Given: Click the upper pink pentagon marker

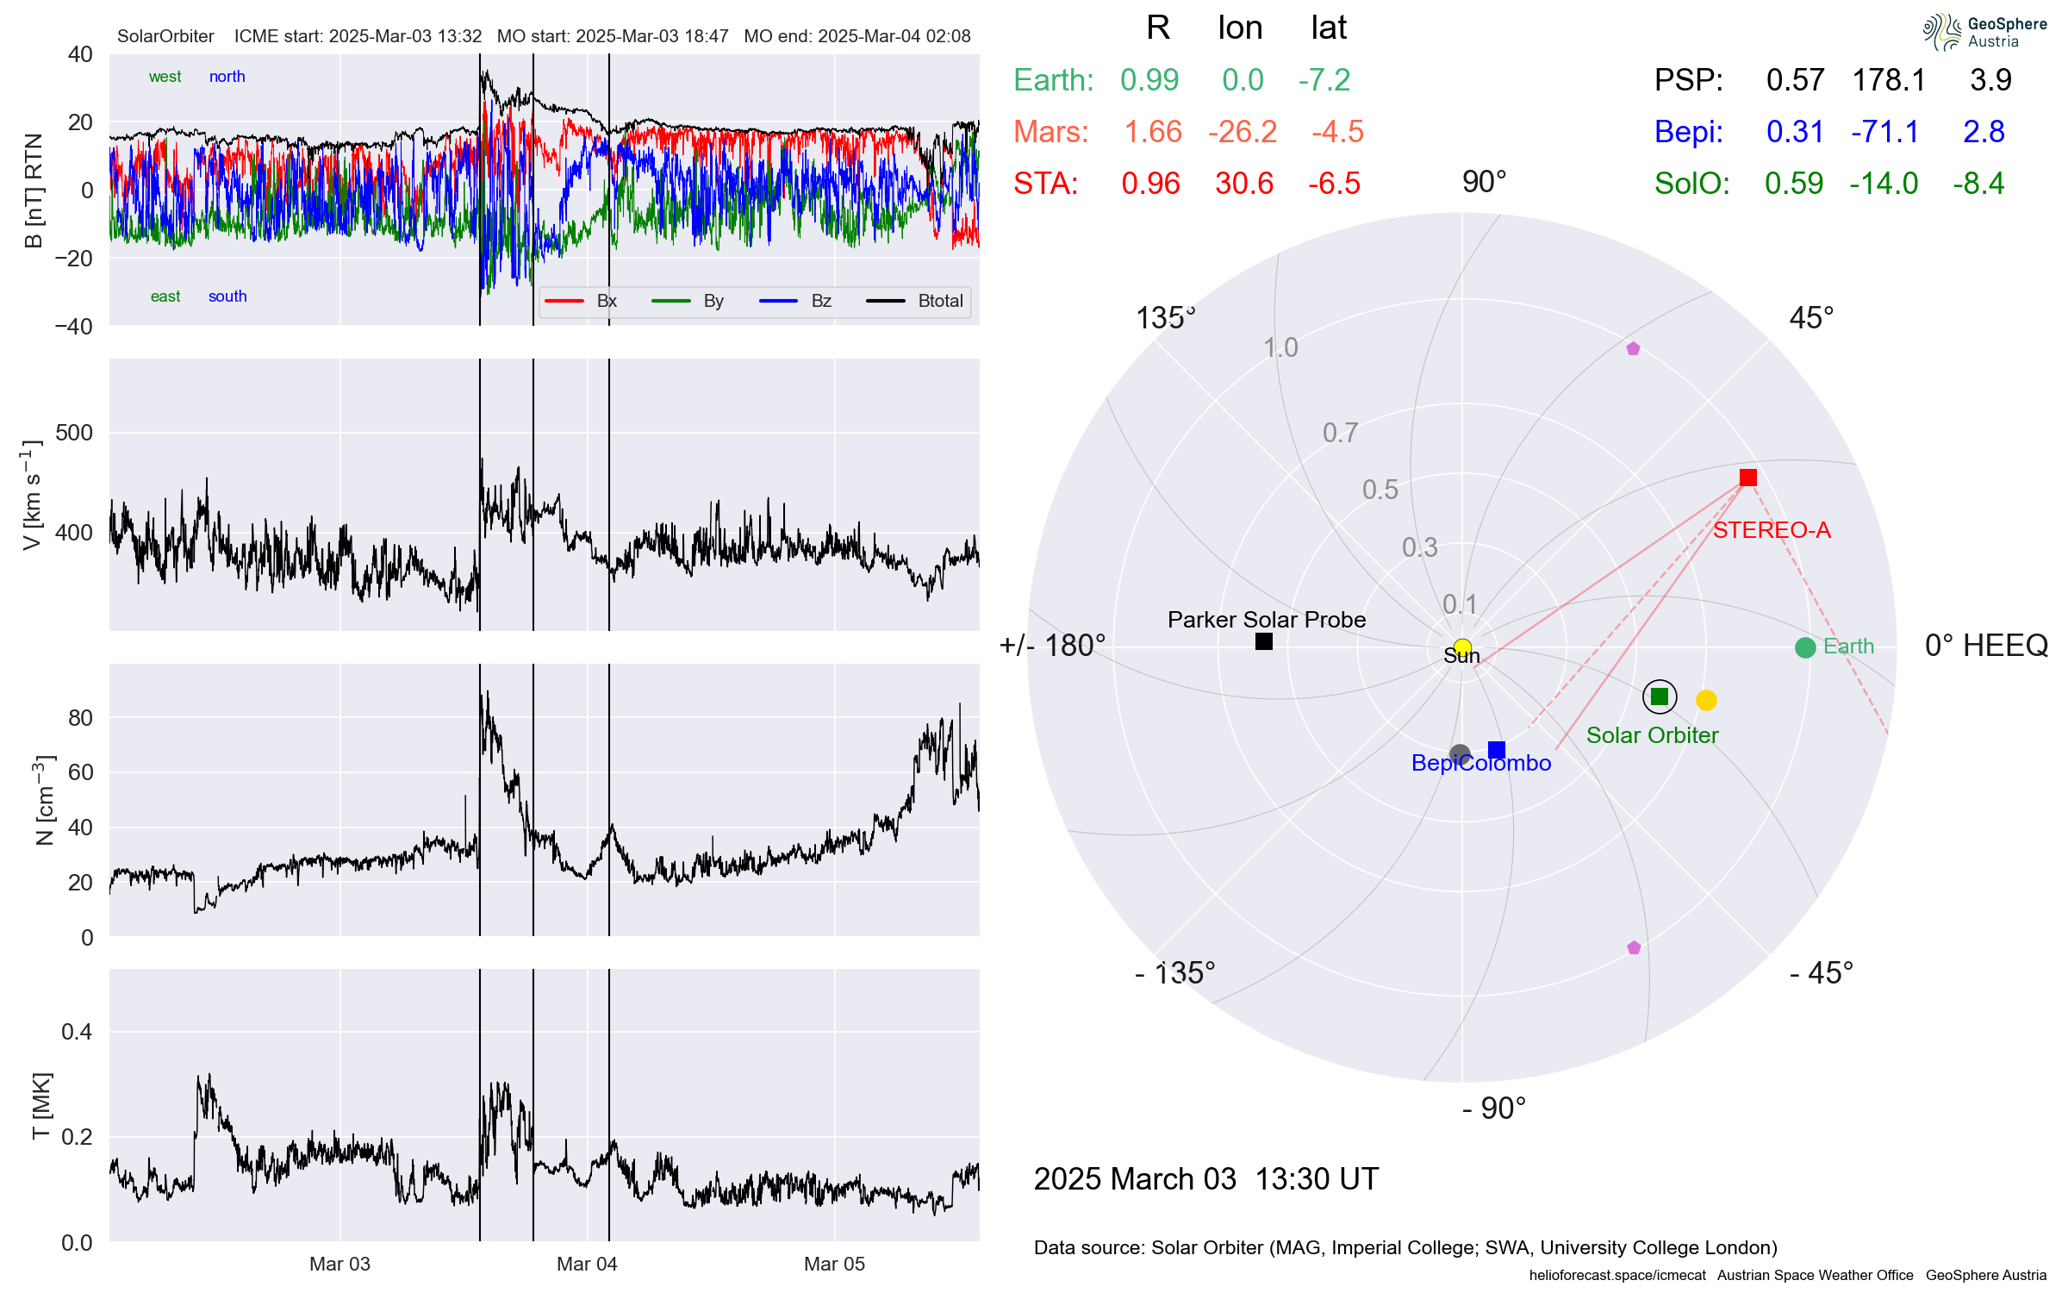Looking at the screenshot, I should tap(1633, 349).
